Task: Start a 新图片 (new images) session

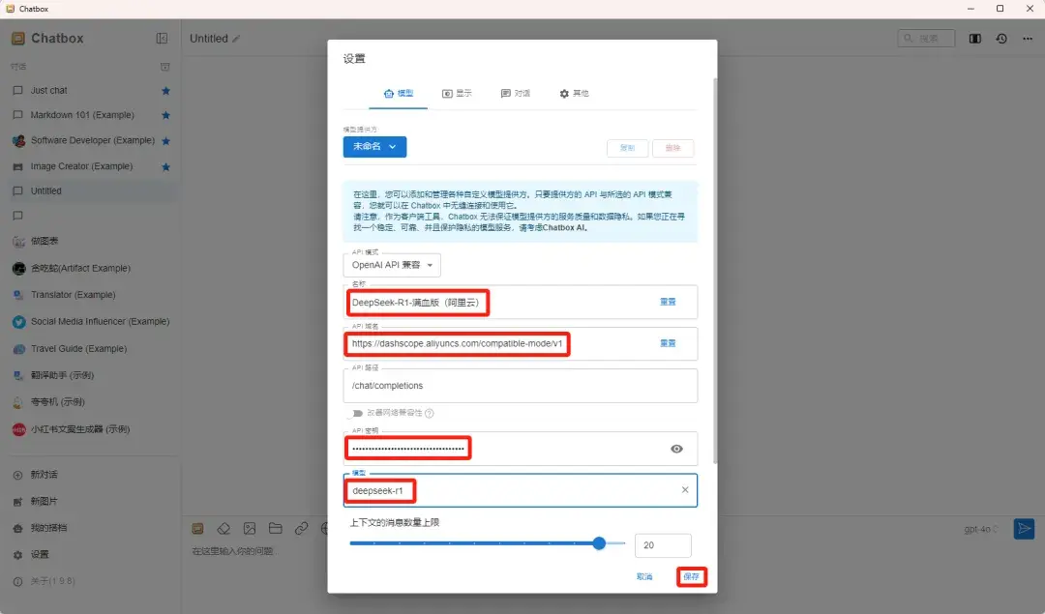Action: 90,502
